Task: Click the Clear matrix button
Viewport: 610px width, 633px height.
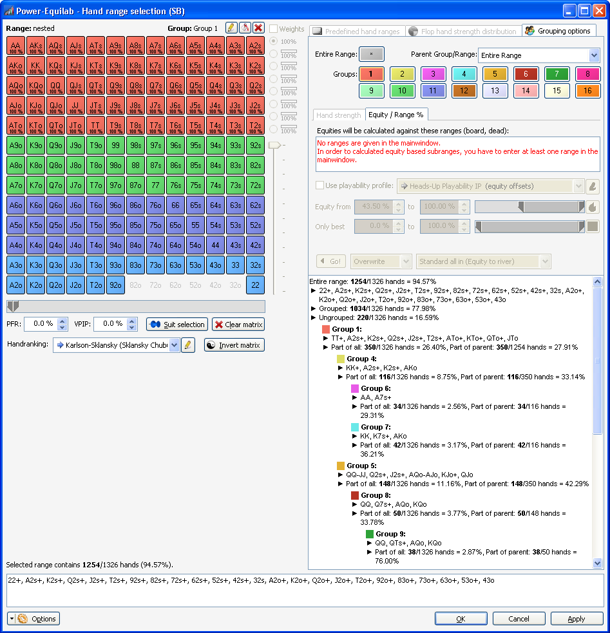Action: (x=238, y=325)
